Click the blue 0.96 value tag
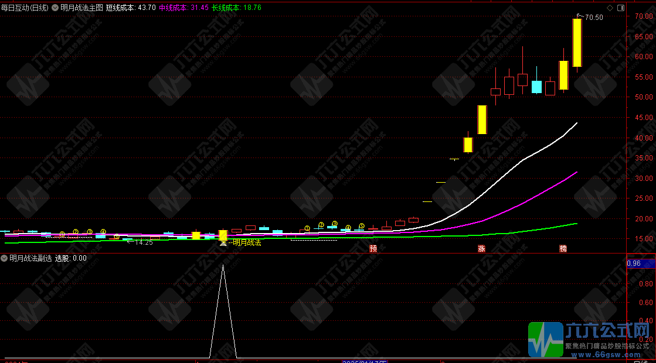This screenshot has width=656, height=363. pyautogui.click(x=634, y=263)
